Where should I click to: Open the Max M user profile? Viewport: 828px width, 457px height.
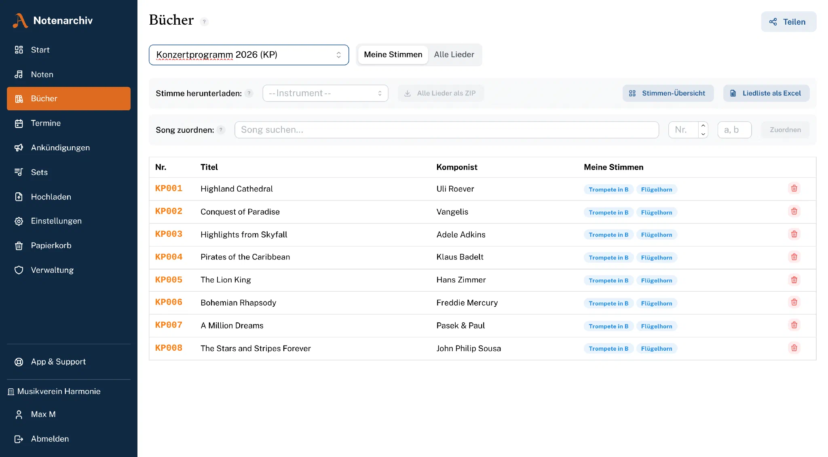[69, 415]
